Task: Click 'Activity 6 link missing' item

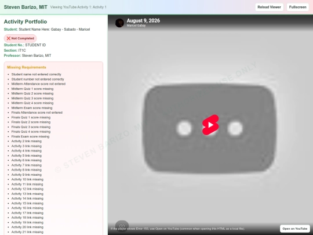Action: [x=27, y=161]
